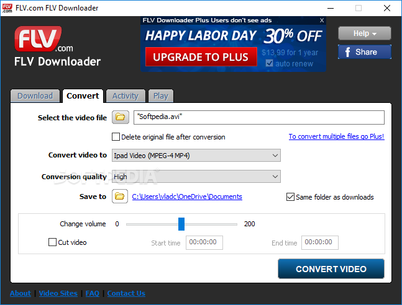
Task: Open folder browser for video file selection
Action: pos(121,117)
